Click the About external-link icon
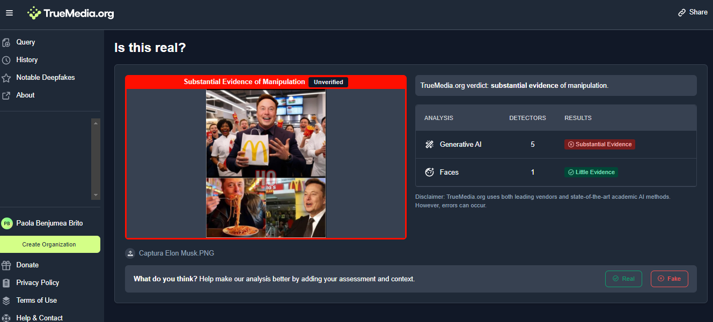The height and width of the screenshot is (322, 713). click(x=6, y=95)
